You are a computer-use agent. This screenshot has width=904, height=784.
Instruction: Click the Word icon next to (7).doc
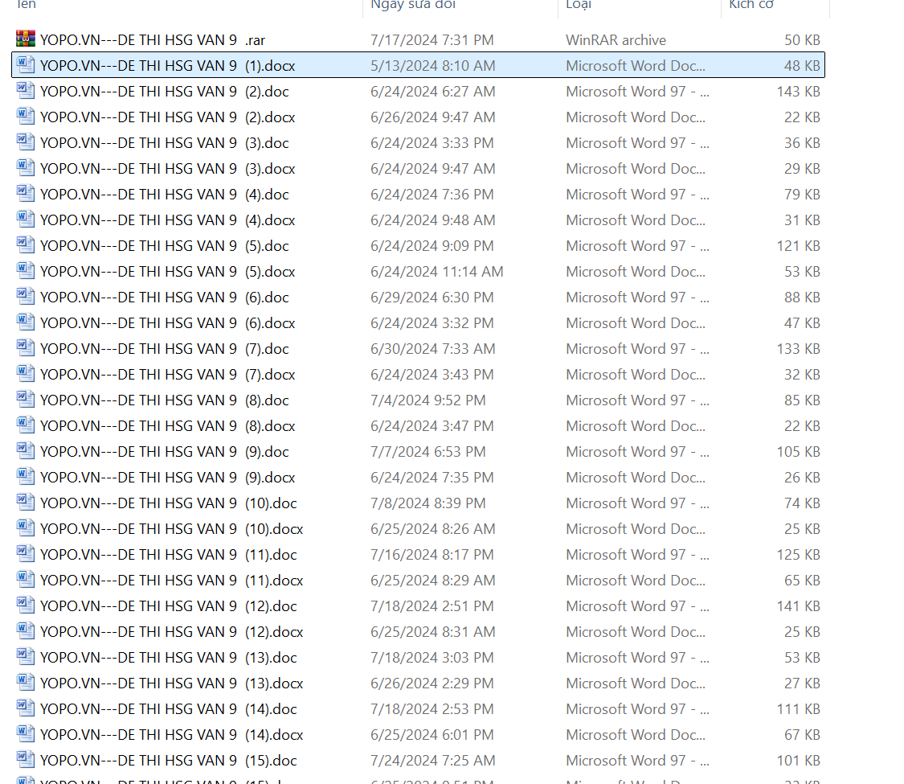tap(26, 348)
